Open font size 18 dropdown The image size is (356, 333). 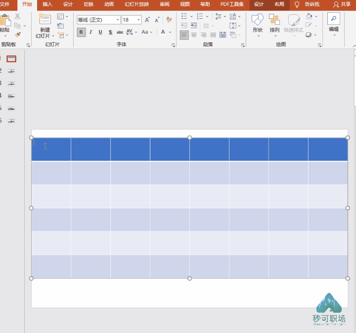(x=138, y=20)
